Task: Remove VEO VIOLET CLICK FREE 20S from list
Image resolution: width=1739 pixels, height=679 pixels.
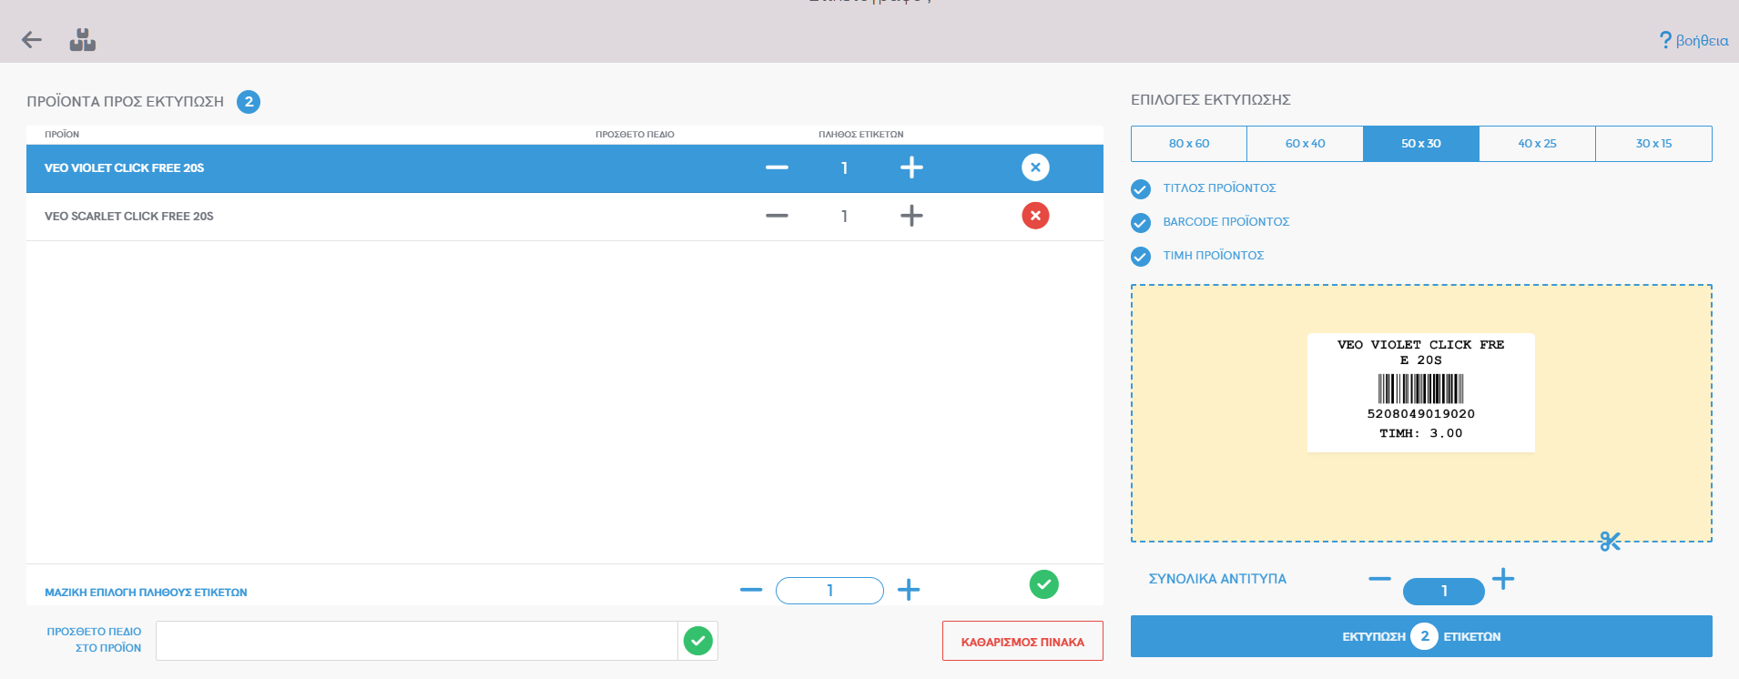Action: pos(1035,167)
